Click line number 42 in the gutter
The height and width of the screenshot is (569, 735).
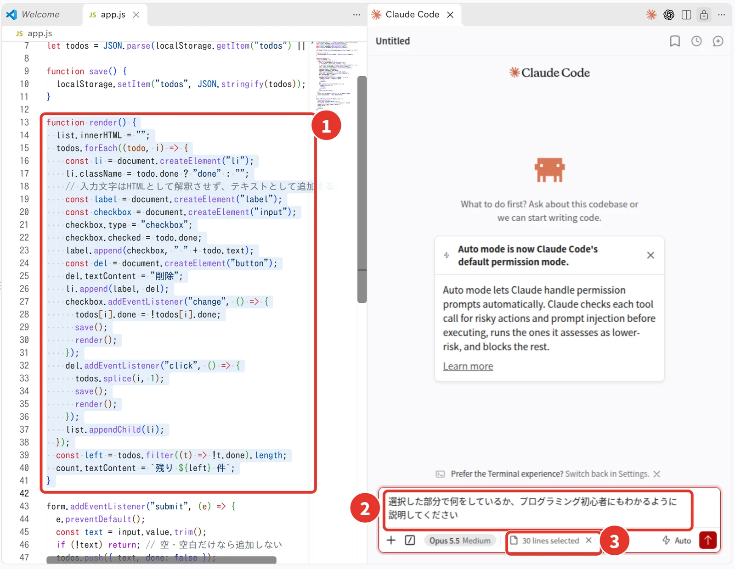point(24,493)
